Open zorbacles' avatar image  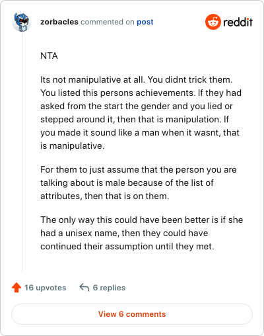[21, 21]
